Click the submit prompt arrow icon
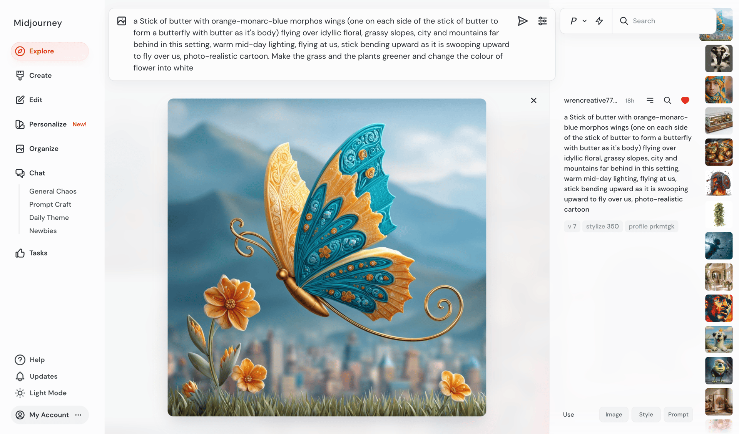Screen dimensions: 739x434 coord(523,21)
